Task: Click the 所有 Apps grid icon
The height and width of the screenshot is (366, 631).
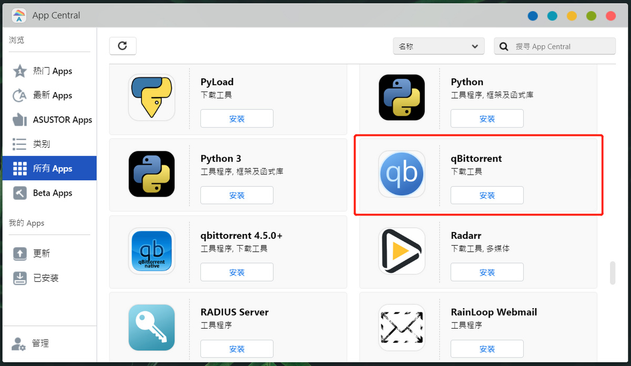Action: pos(19,168)
